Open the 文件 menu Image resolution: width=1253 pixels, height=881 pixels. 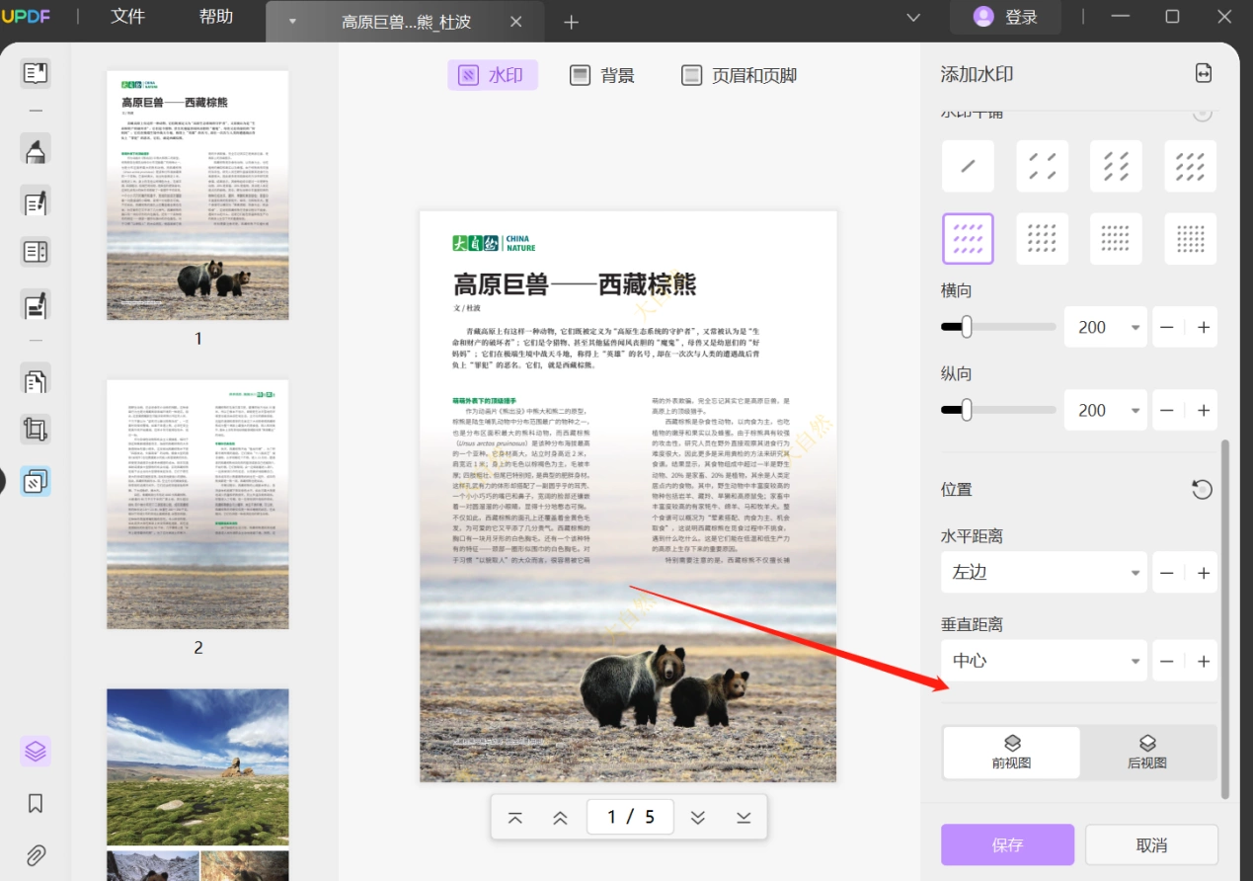coord(127,17)
